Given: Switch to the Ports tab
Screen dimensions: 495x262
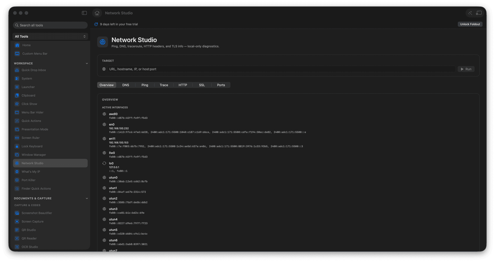Looking at the screenshot, I should (x=221, y=85).
